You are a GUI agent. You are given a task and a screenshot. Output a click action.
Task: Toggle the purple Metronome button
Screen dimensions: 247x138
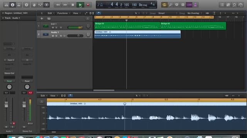[x=195, y=5]
